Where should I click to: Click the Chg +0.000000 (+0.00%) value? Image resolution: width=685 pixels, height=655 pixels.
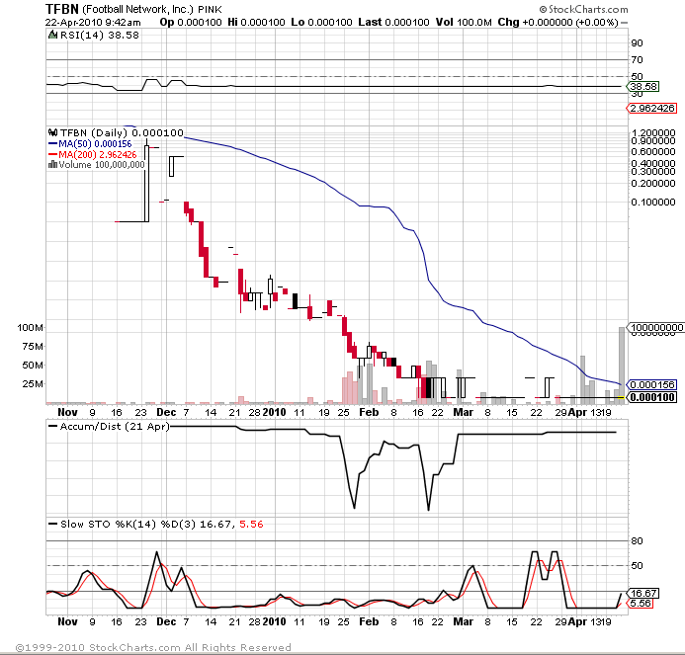point(557,22)
